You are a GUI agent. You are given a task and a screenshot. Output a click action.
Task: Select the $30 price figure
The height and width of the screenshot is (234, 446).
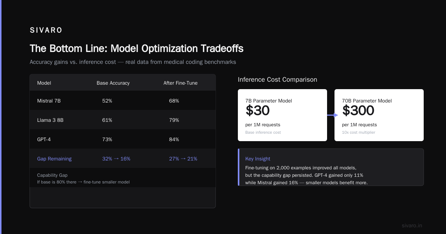click(258, 110)
